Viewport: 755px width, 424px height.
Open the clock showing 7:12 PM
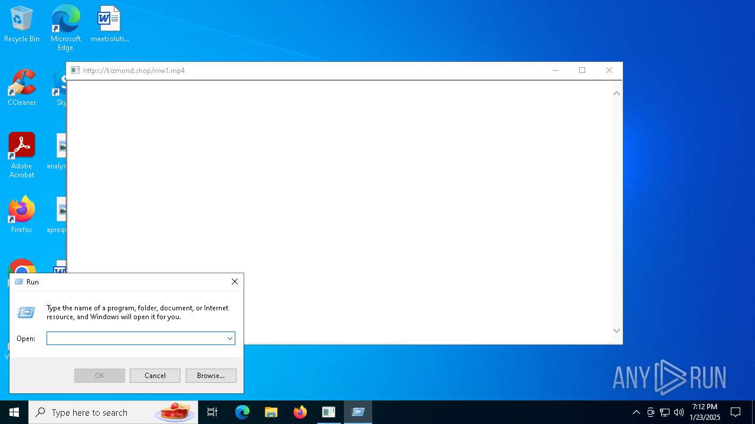(x=705, y=412)
